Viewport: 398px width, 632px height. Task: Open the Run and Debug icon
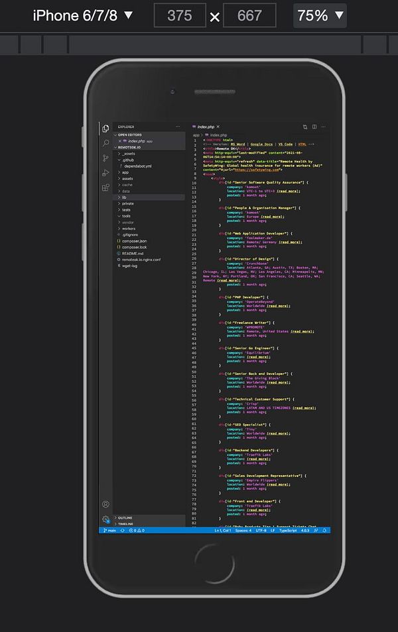coord(105,173)
